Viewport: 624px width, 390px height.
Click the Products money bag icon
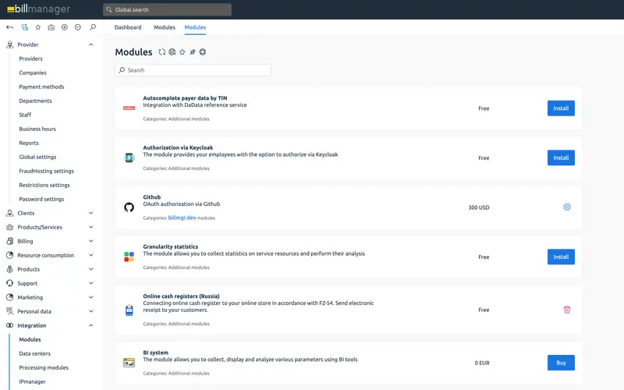point(10,269)
